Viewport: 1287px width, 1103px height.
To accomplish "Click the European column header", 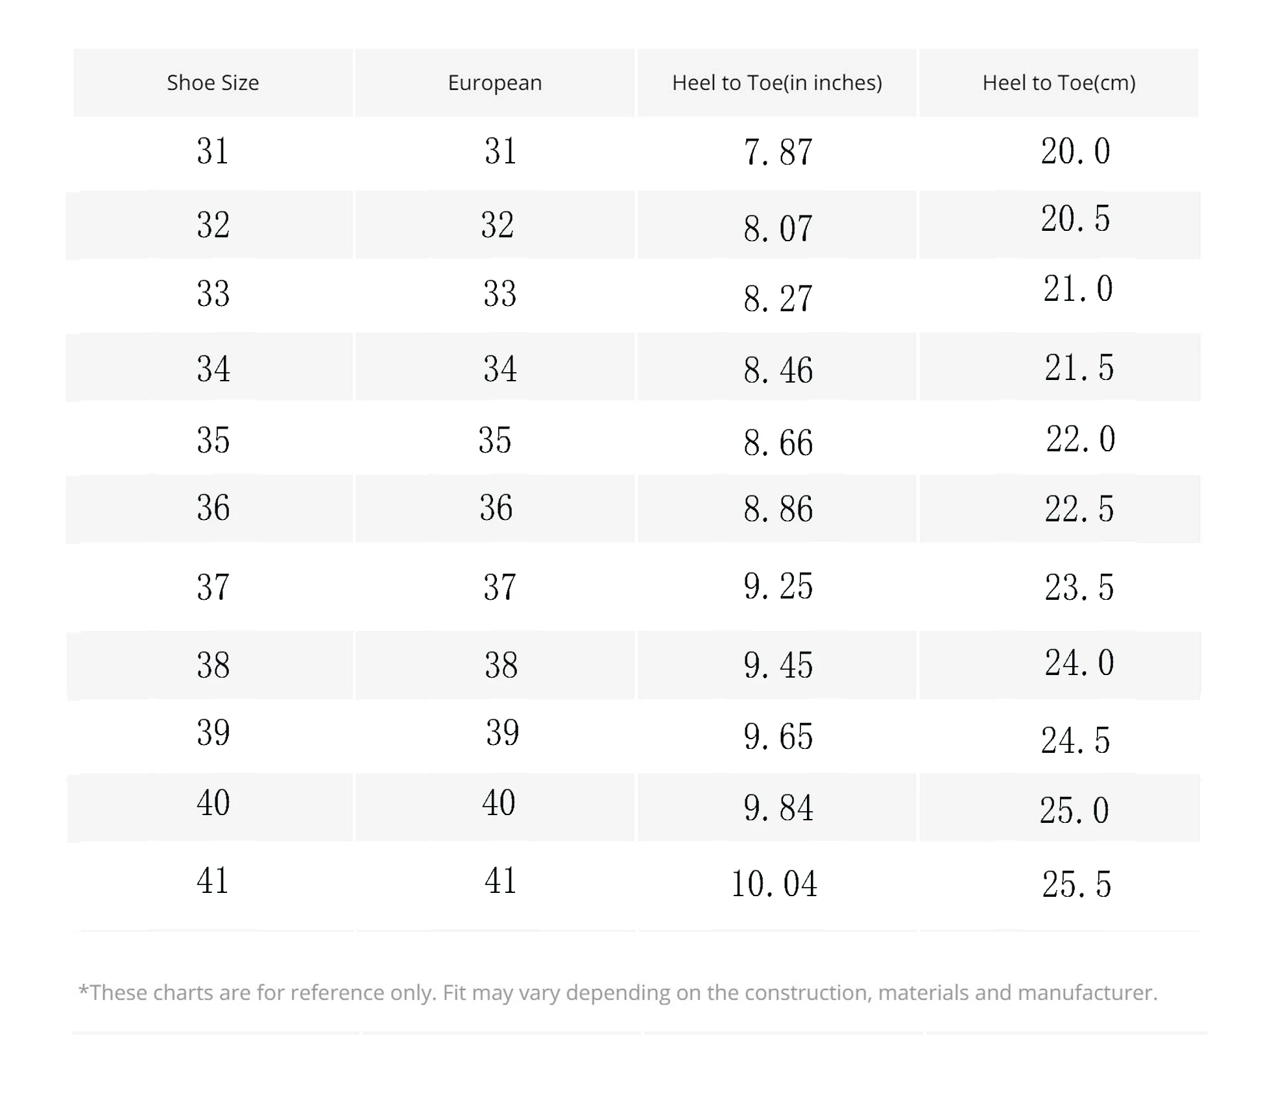I will 494,83.
